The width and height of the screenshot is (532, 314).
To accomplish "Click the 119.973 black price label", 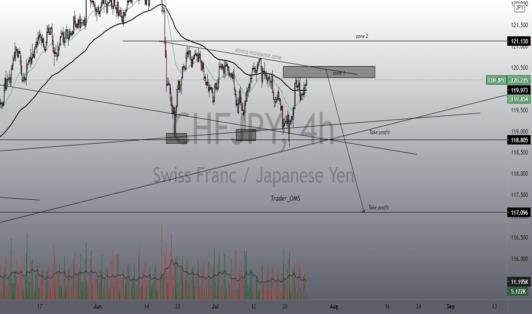I will click(519, 90).
